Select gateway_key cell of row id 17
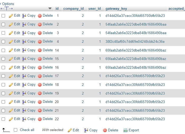Viewport: 185px width, 134px height. pos(135,76)
